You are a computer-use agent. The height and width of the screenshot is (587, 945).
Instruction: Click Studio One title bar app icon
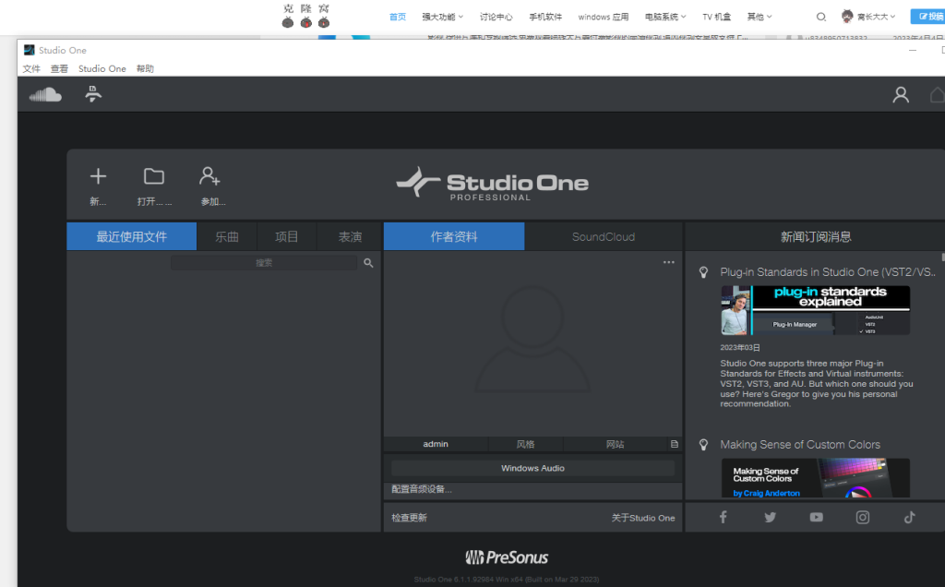click(29, 50)
